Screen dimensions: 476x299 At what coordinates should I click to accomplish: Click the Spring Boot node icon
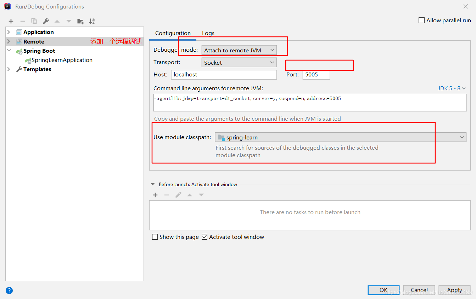(x=19, y=51)
